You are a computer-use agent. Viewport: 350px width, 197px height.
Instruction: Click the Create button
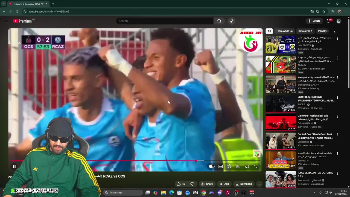click(314, 21)
